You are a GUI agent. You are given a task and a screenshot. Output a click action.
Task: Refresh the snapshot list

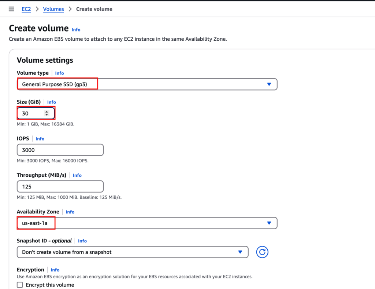click(x=262, y=252)
